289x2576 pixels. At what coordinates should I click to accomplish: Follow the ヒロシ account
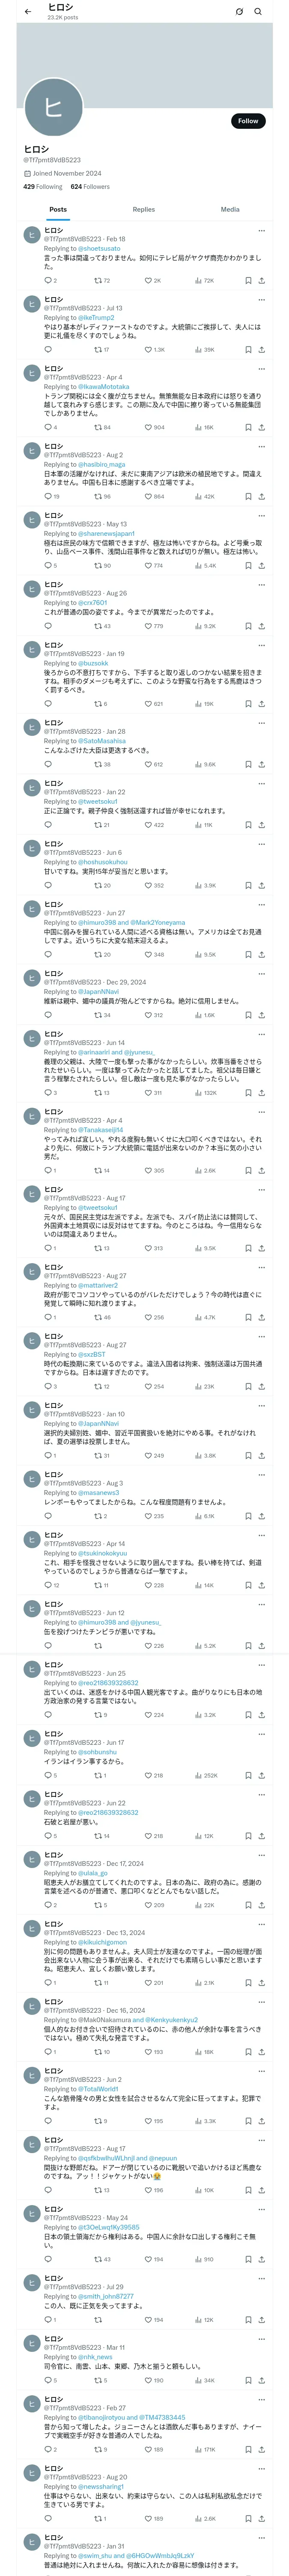click(247, 121)
